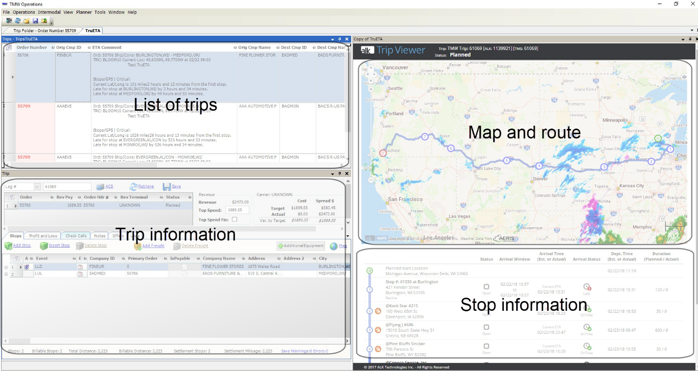Viewport: 698px width, 371px height.
Task: Click the Add Stop icon
Action: coord(8,246)
